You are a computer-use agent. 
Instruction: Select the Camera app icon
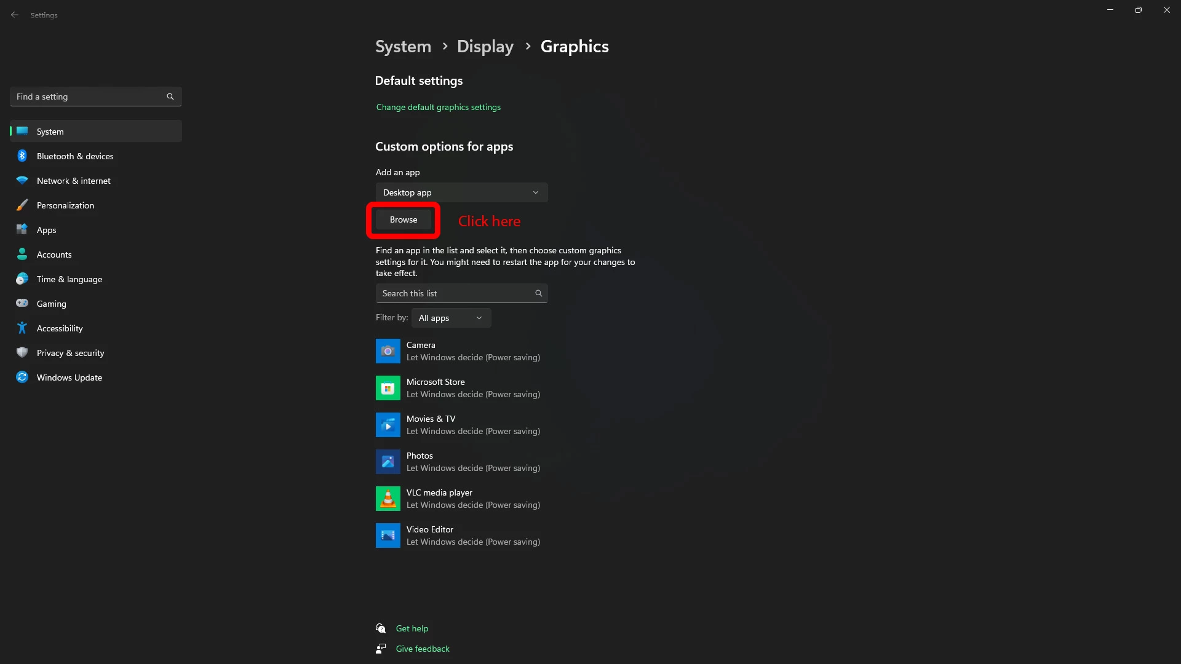[x=388, y=351]
